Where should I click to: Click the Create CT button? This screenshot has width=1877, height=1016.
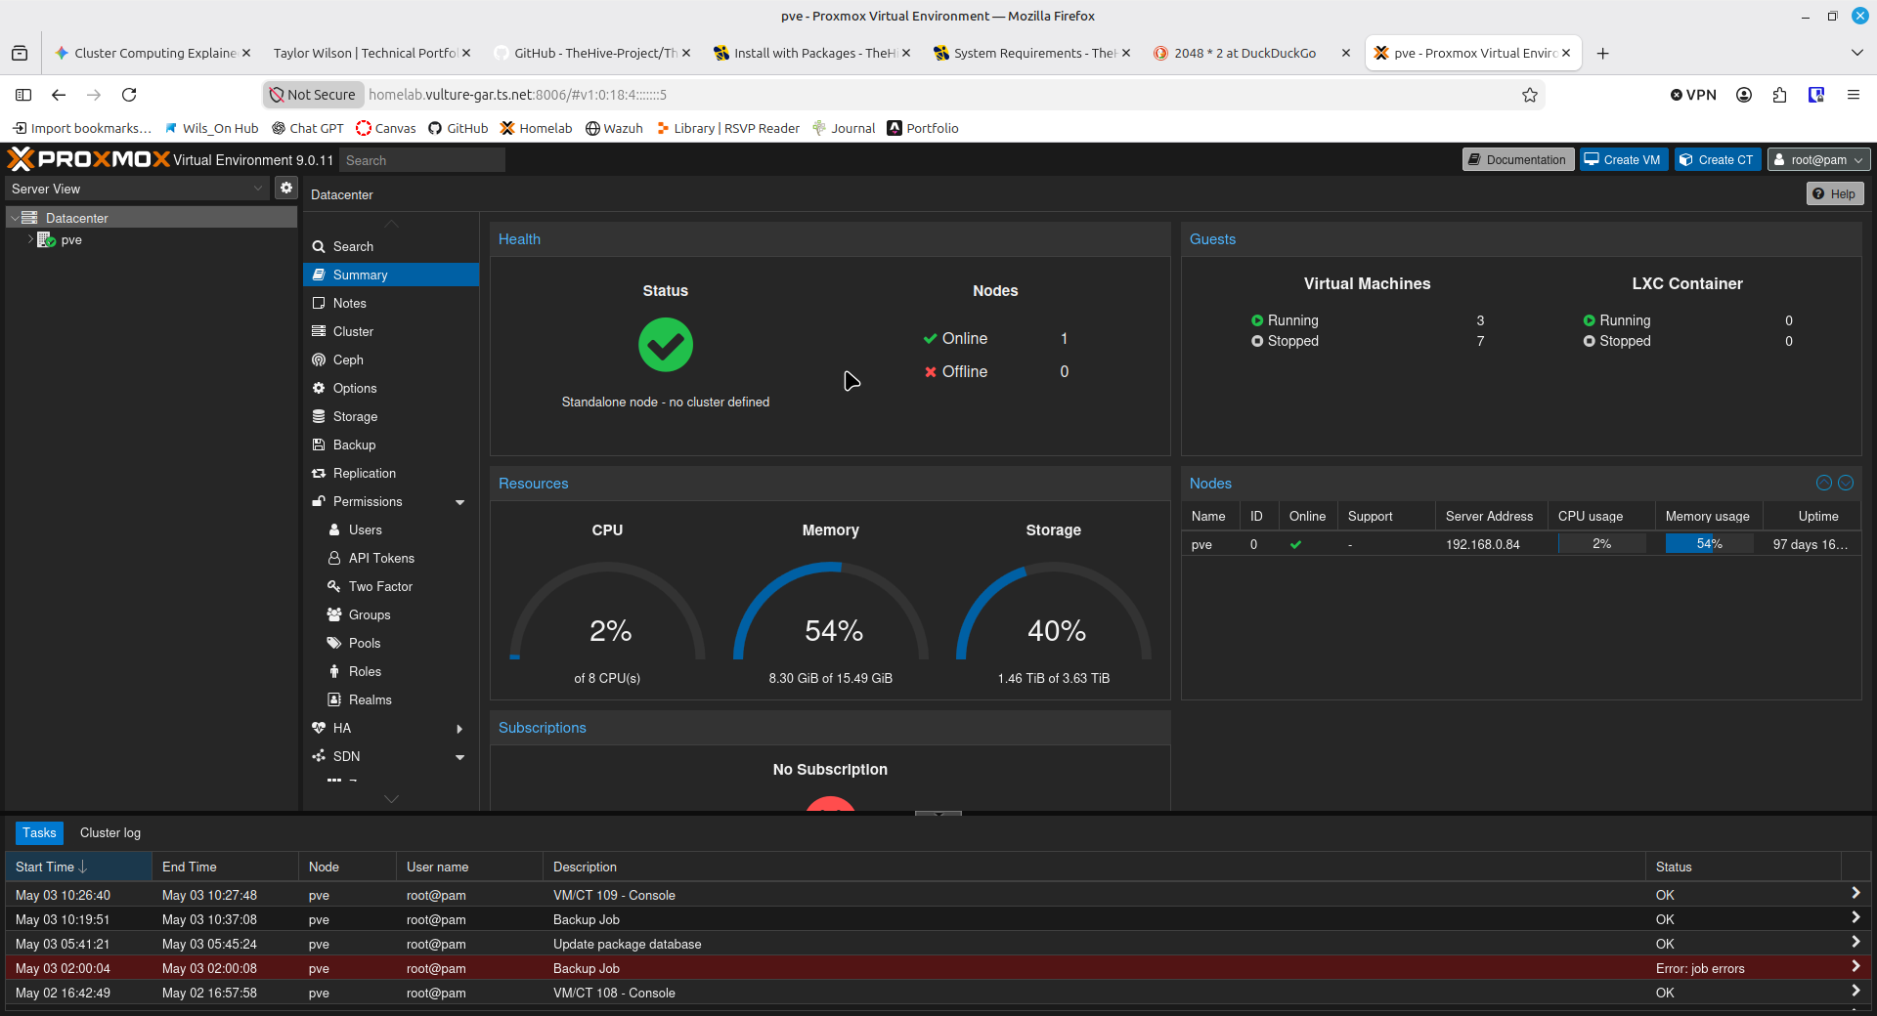coord(1718,159)
